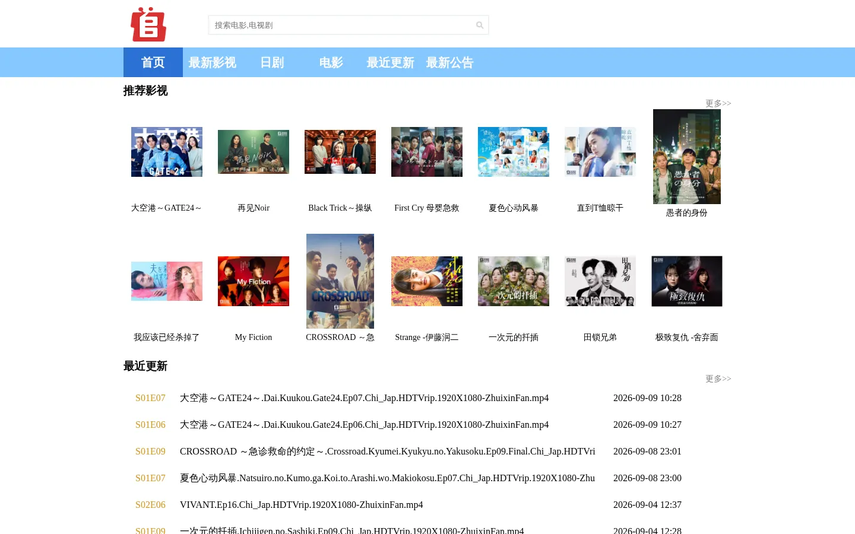Select the 最近更新 nav tab
Image resolution: width=855 pixels, height=534 pixels.
pos(391,62)
